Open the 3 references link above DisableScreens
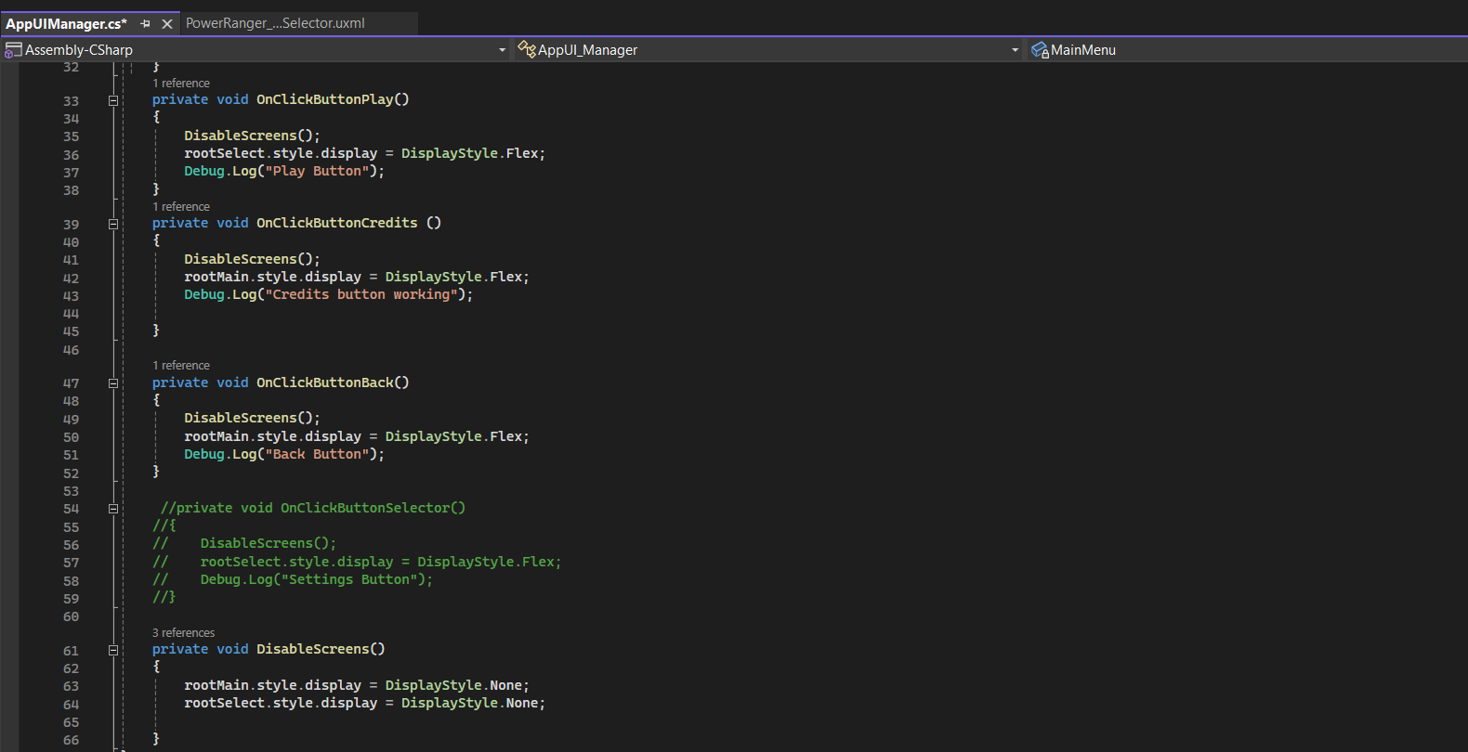 coord(183,633)
